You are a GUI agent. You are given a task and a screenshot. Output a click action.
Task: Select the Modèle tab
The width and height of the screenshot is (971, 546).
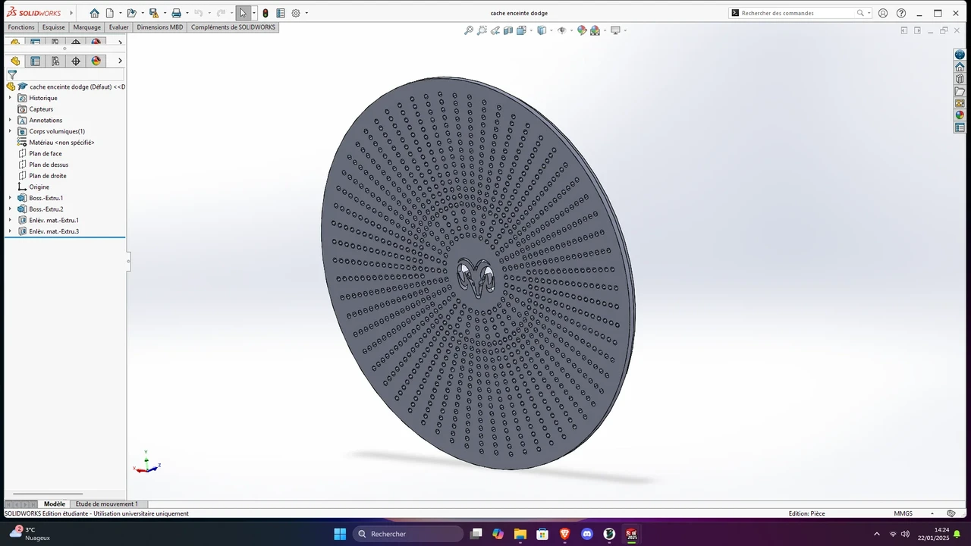coord(55,504)
